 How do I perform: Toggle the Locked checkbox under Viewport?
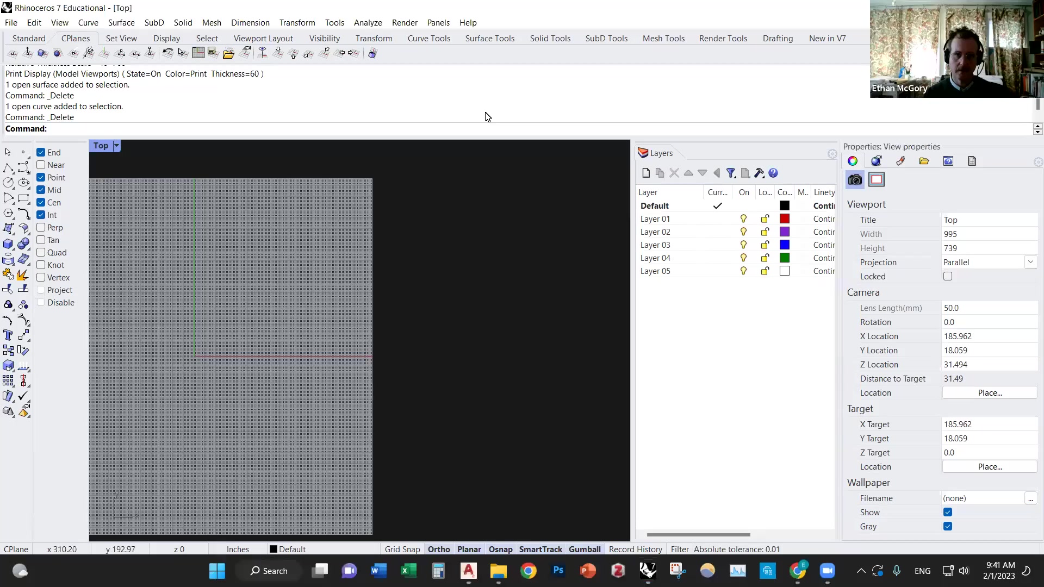[948, 276]
